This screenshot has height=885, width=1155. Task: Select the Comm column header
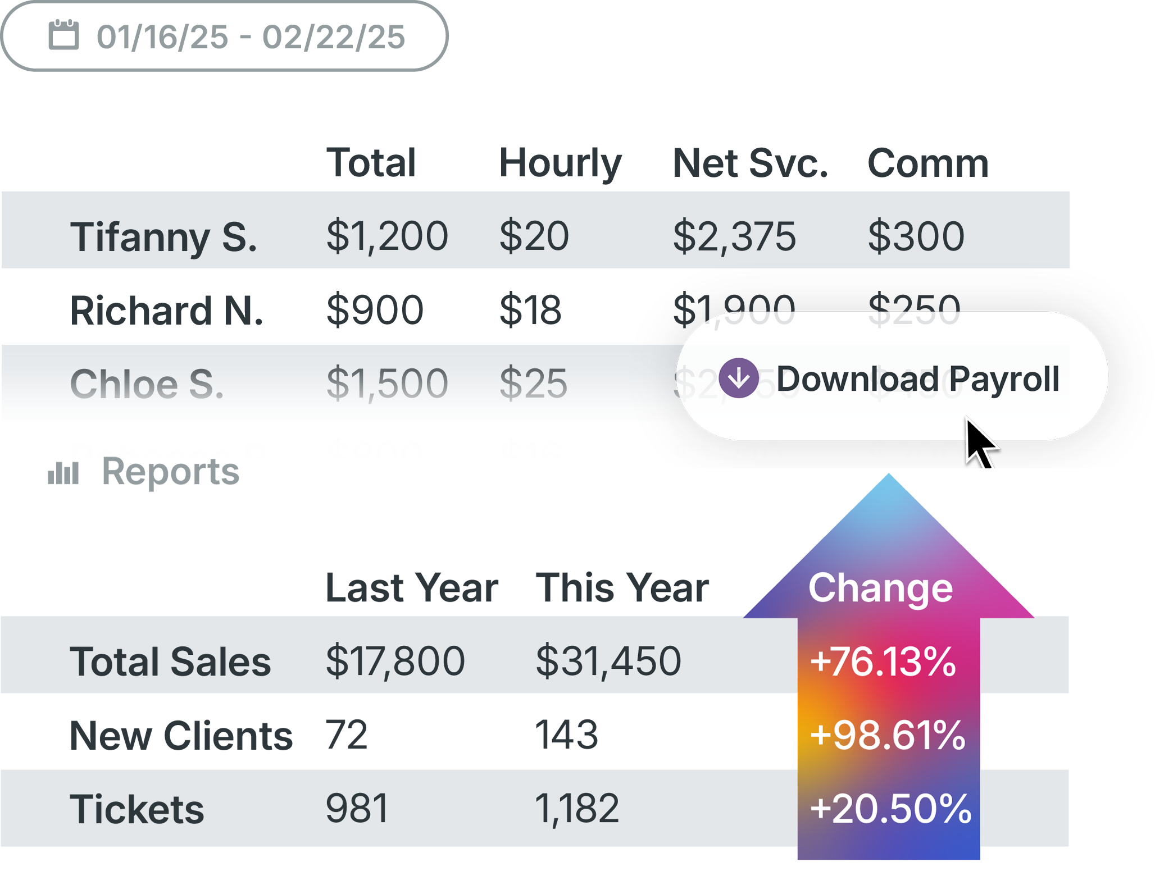pyautogui.click(x=928, y=163)
